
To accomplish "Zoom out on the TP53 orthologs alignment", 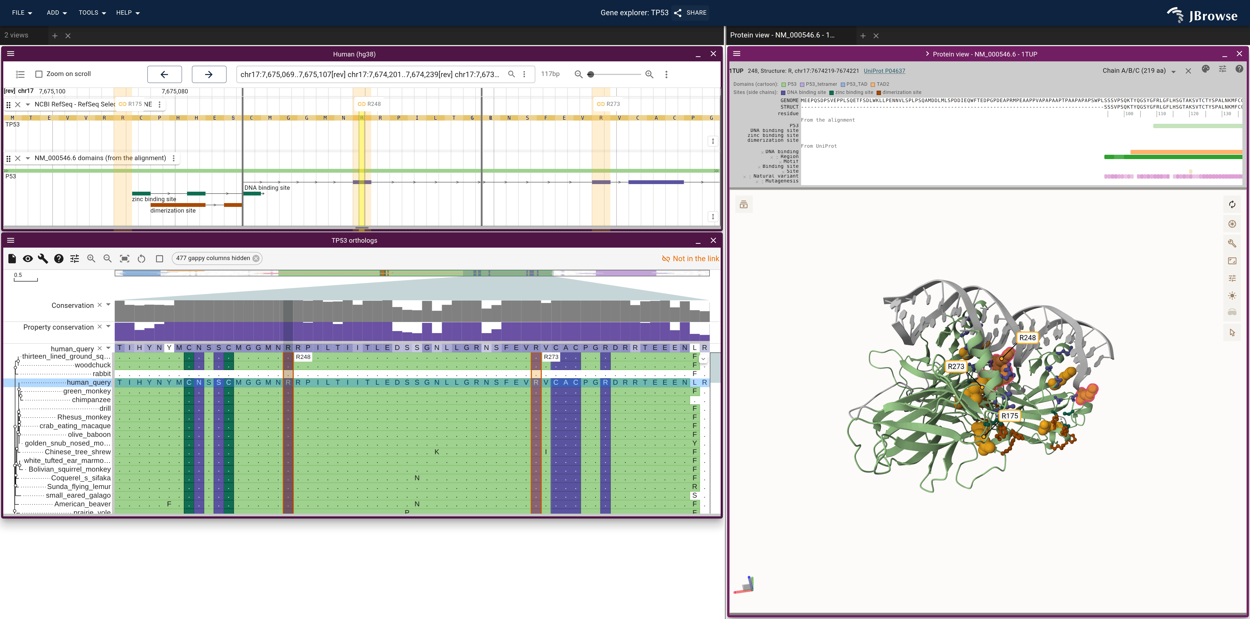I will [108, 258].
